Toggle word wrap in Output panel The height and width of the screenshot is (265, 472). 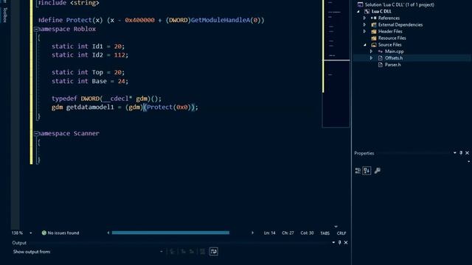click(214, 252)
